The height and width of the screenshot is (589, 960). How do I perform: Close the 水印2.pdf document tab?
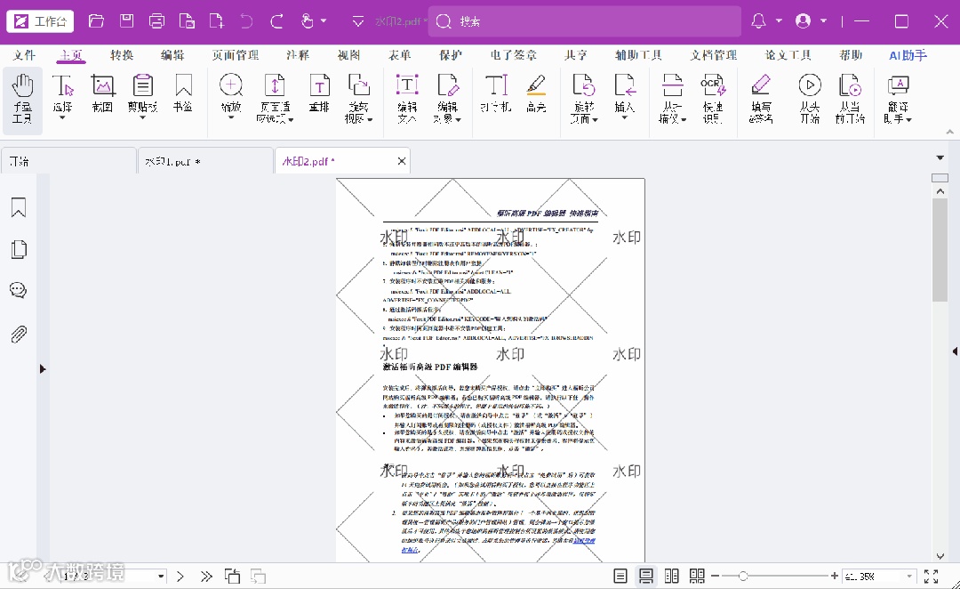coord(402,161)
